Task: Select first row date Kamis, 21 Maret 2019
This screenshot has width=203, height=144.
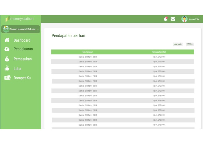Action: [x=88, y=57]
